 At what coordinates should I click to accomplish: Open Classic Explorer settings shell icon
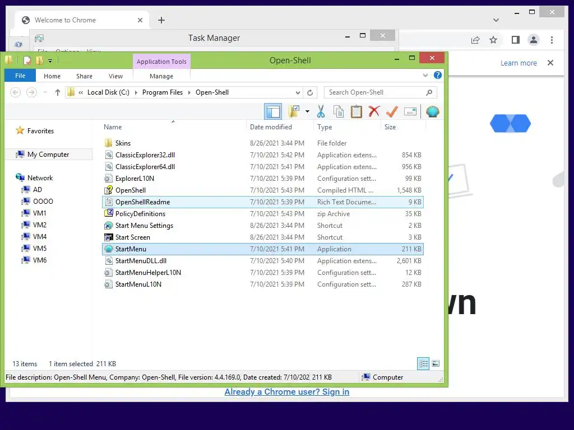[x=432, y=111]
